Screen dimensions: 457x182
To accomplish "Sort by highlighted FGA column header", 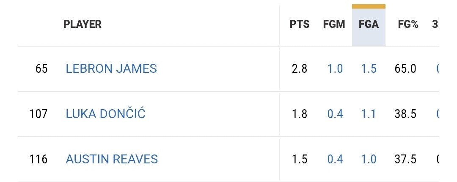I will pos(369,25).
